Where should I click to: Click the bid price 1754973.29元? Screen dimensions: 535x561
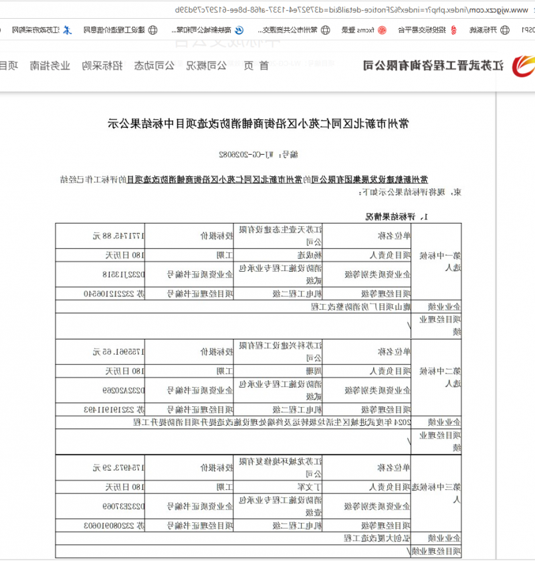(x=118, y=468)
